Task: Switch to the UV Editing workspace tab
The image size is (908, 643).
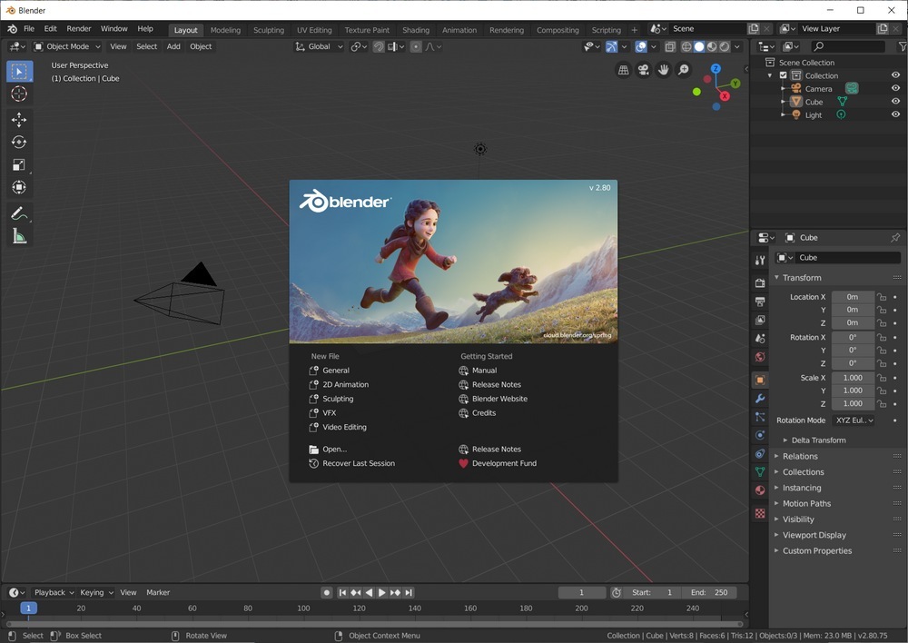Action: coord(314,30)
